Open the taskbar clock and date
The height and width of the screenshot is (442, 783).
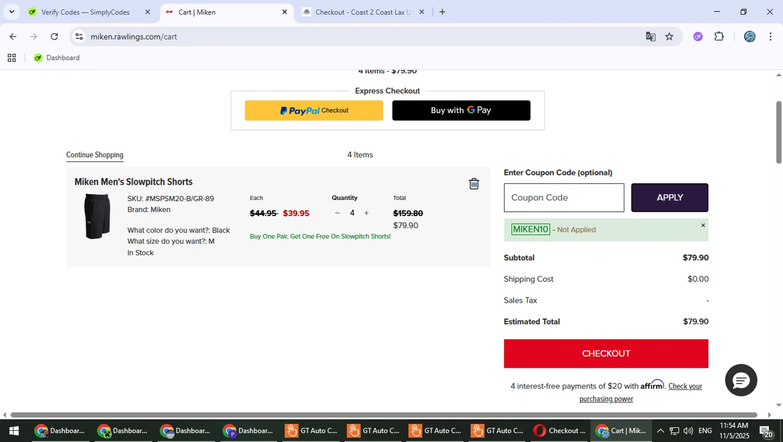734,431
